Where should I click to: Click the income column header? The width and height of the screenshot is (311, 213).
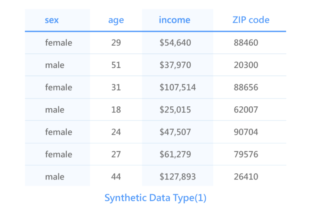[175, 20]
